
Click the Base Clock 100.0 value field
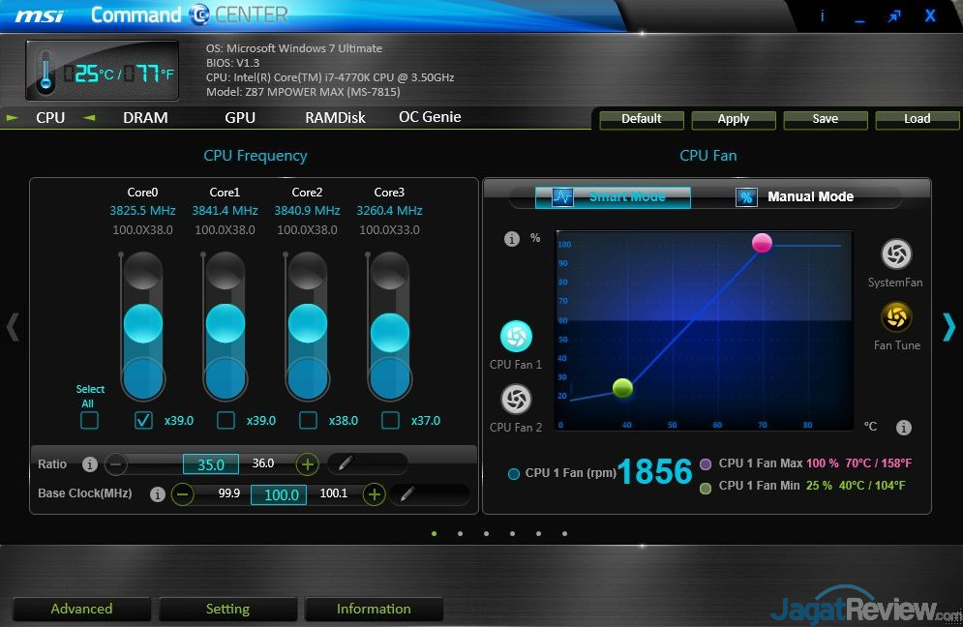pos(279,494)
